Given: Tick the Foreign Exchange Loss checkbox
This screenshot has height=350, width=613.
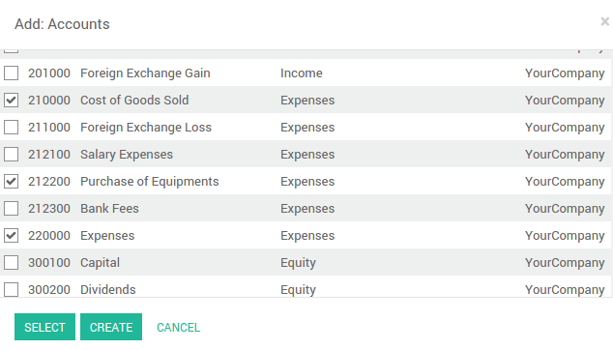Looking at the screenshot, I should [11, 127].
